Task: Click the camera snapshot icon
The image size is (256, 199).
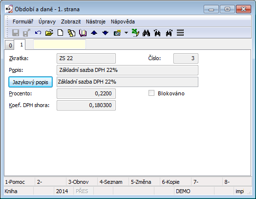Action: click(117, 33)
